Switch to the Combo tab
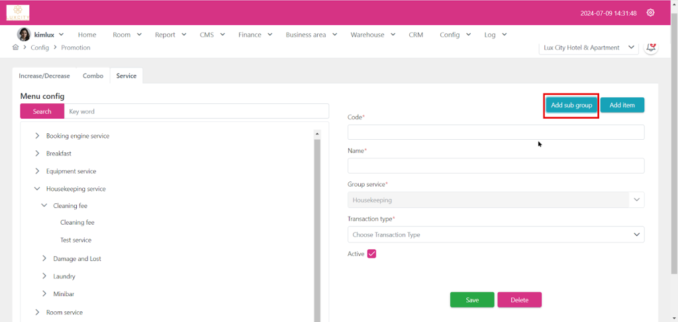Viewport: 678px width, 322px height. tap(93, 76)
